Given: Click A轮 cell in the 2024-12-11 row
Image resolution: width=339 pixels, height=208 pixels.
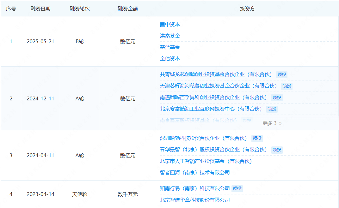Looking at the screenshot, I should [x=80, y=98].
